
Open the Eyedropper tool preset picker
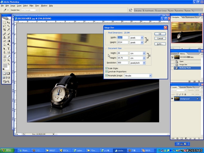[x=6, y=10]
